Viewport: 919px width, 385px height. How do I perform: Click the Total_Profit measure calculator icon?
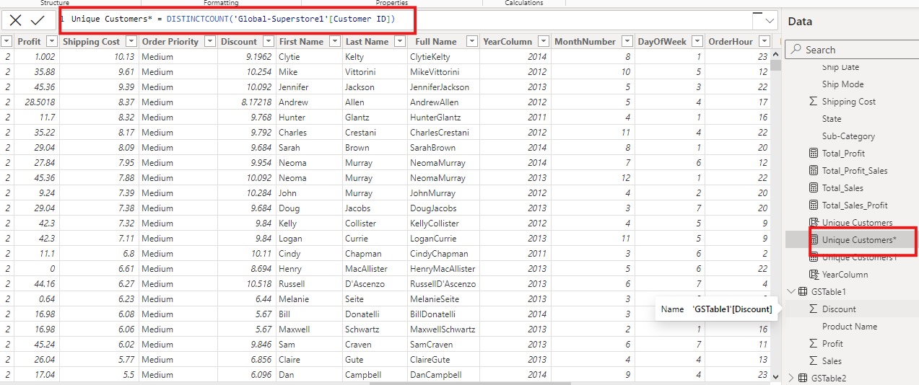814,154
